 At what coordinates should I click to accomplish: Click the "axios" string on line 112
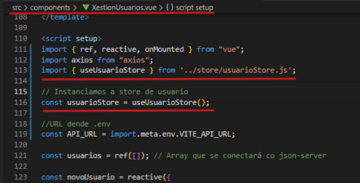[x=134, y=60]
